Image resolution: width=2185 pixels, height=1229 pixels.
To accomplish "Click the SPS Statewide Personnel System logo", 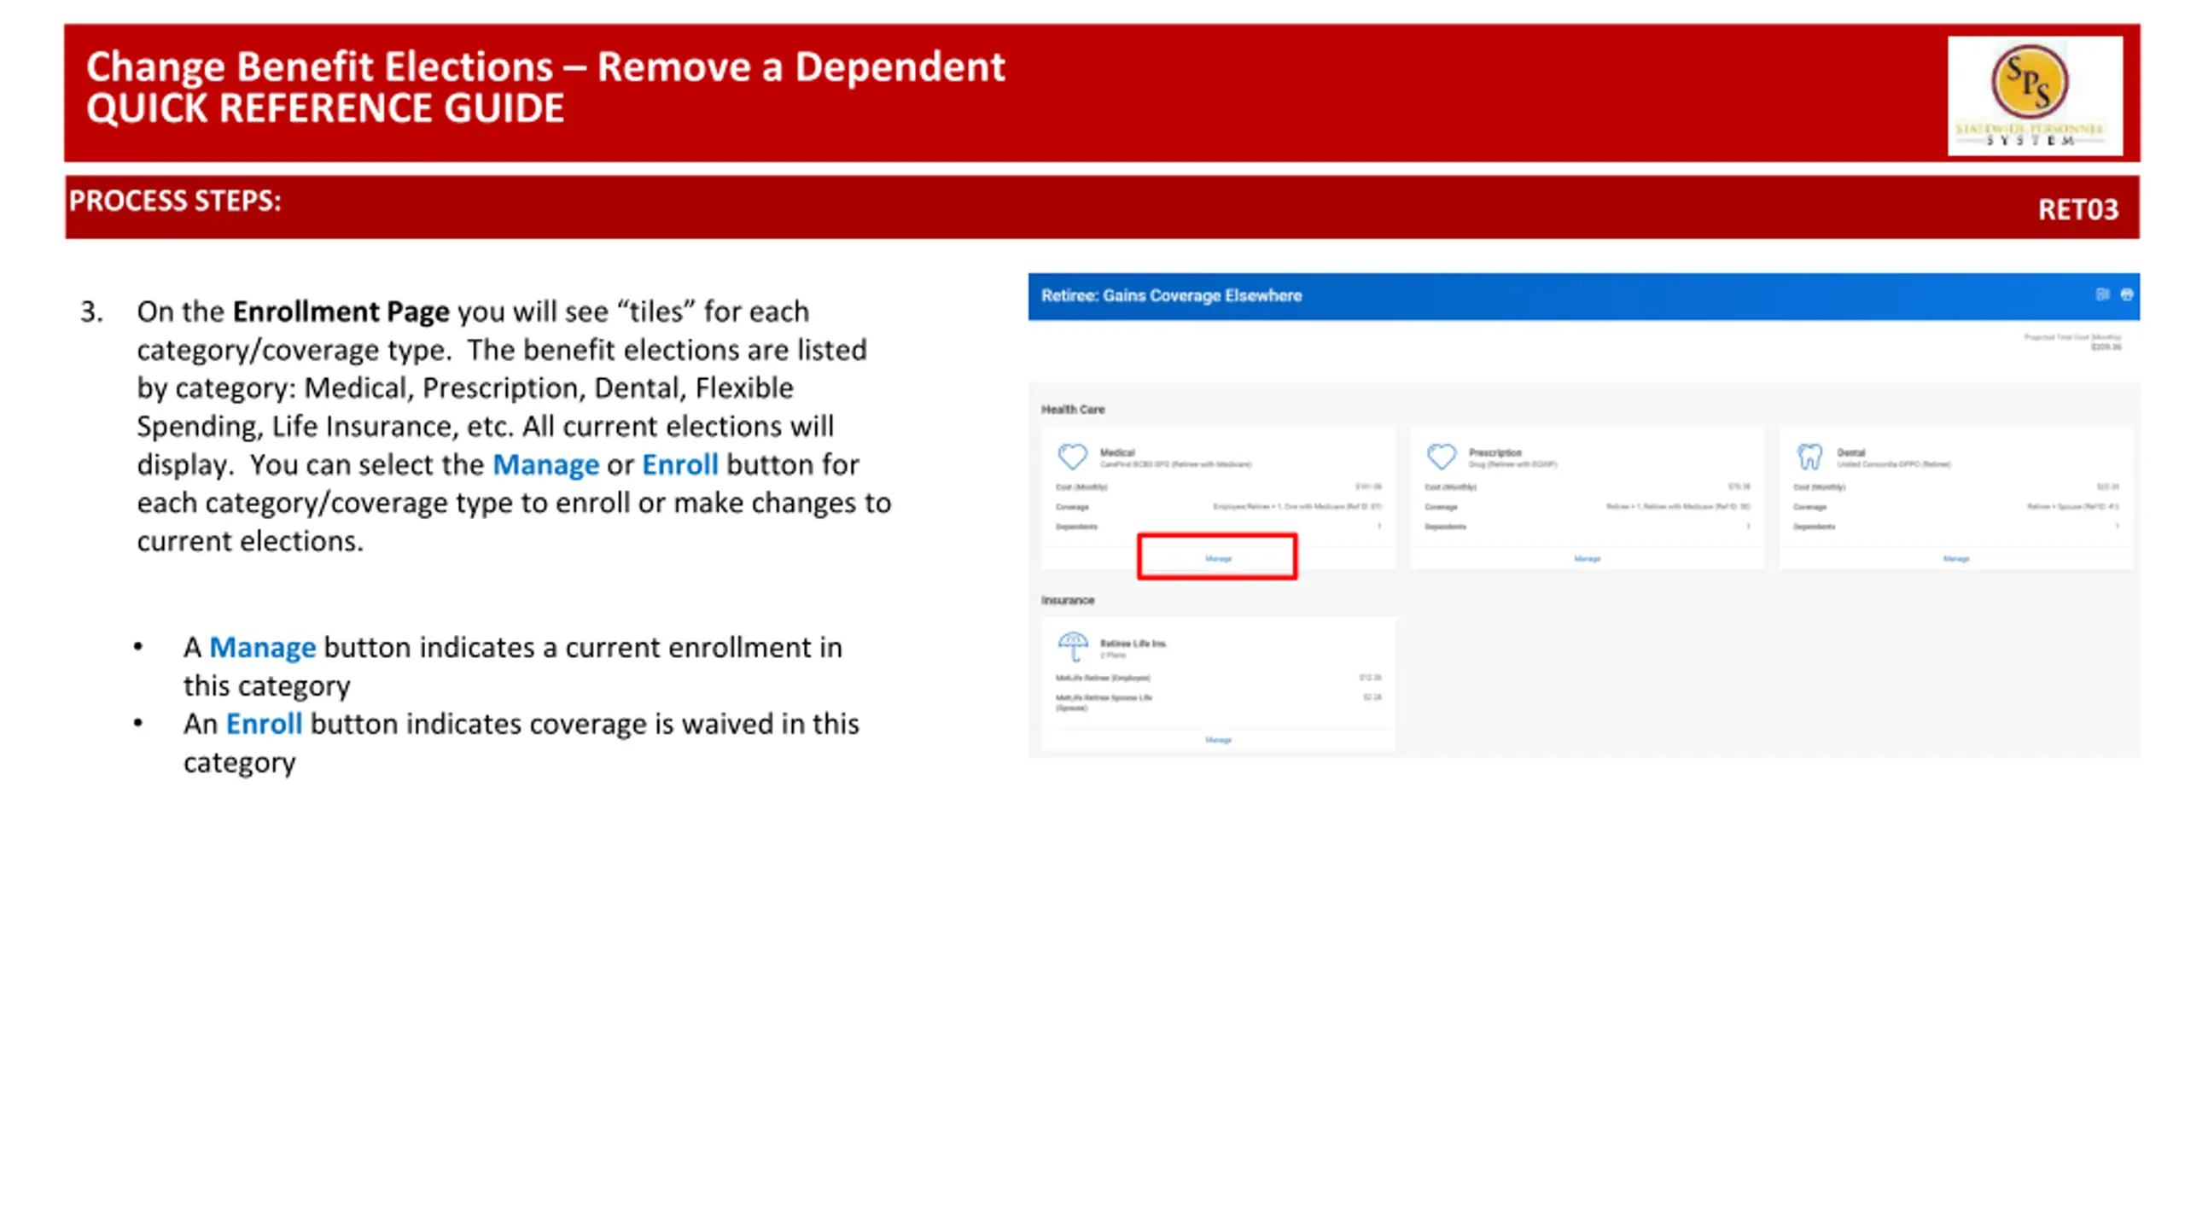I will pos(2035,96).
